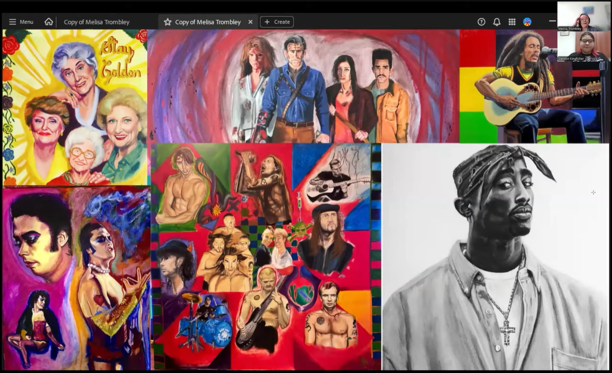The image size is (612, 373).
Task: Click the Create button
Action: click(277, 22)
